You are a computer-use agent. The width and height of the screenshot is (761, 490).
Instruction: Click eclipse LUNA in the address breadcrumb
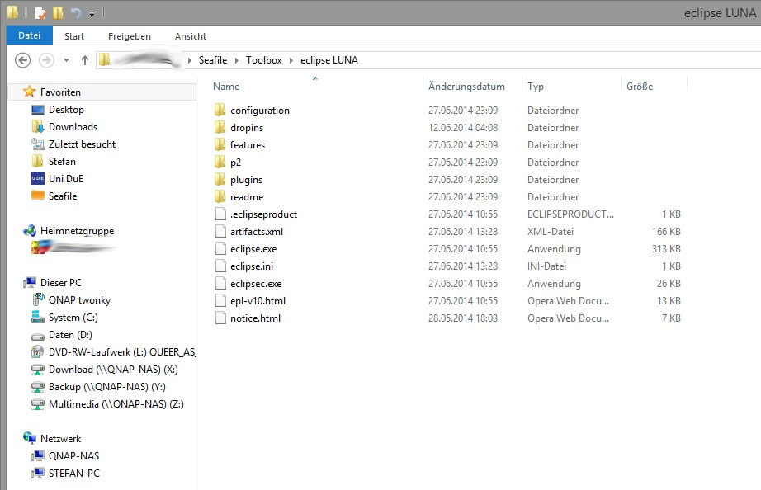click(329, 60)
